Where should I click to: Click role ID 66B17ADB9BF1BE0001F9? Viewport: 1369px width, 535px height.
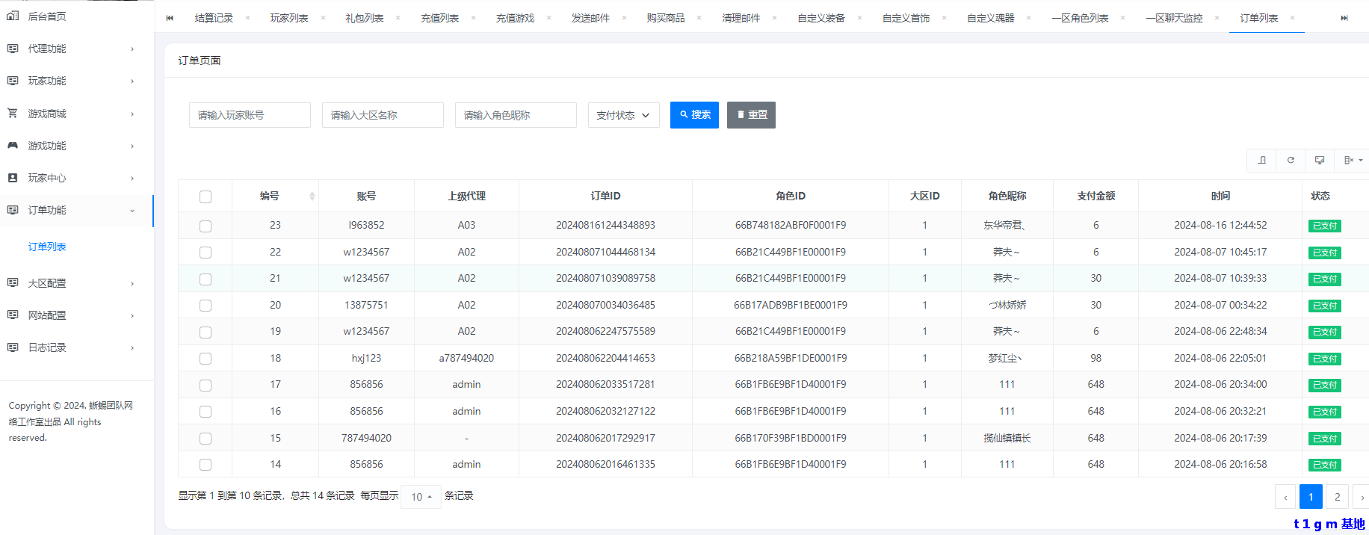[791, 305]
